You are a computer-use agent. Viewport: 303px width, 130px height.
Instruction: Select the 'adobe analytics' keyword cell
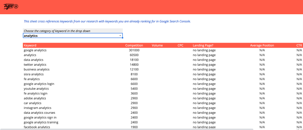(35, 98)
